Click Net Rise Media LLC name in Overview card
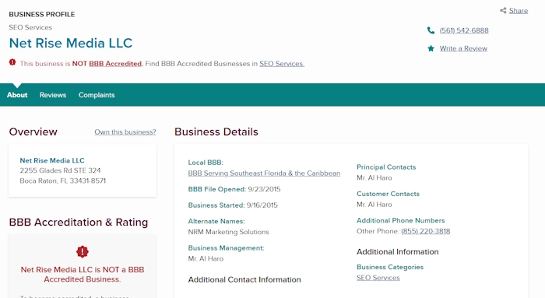The width and height of the screenshot is (545, 298). pos(52,160)
